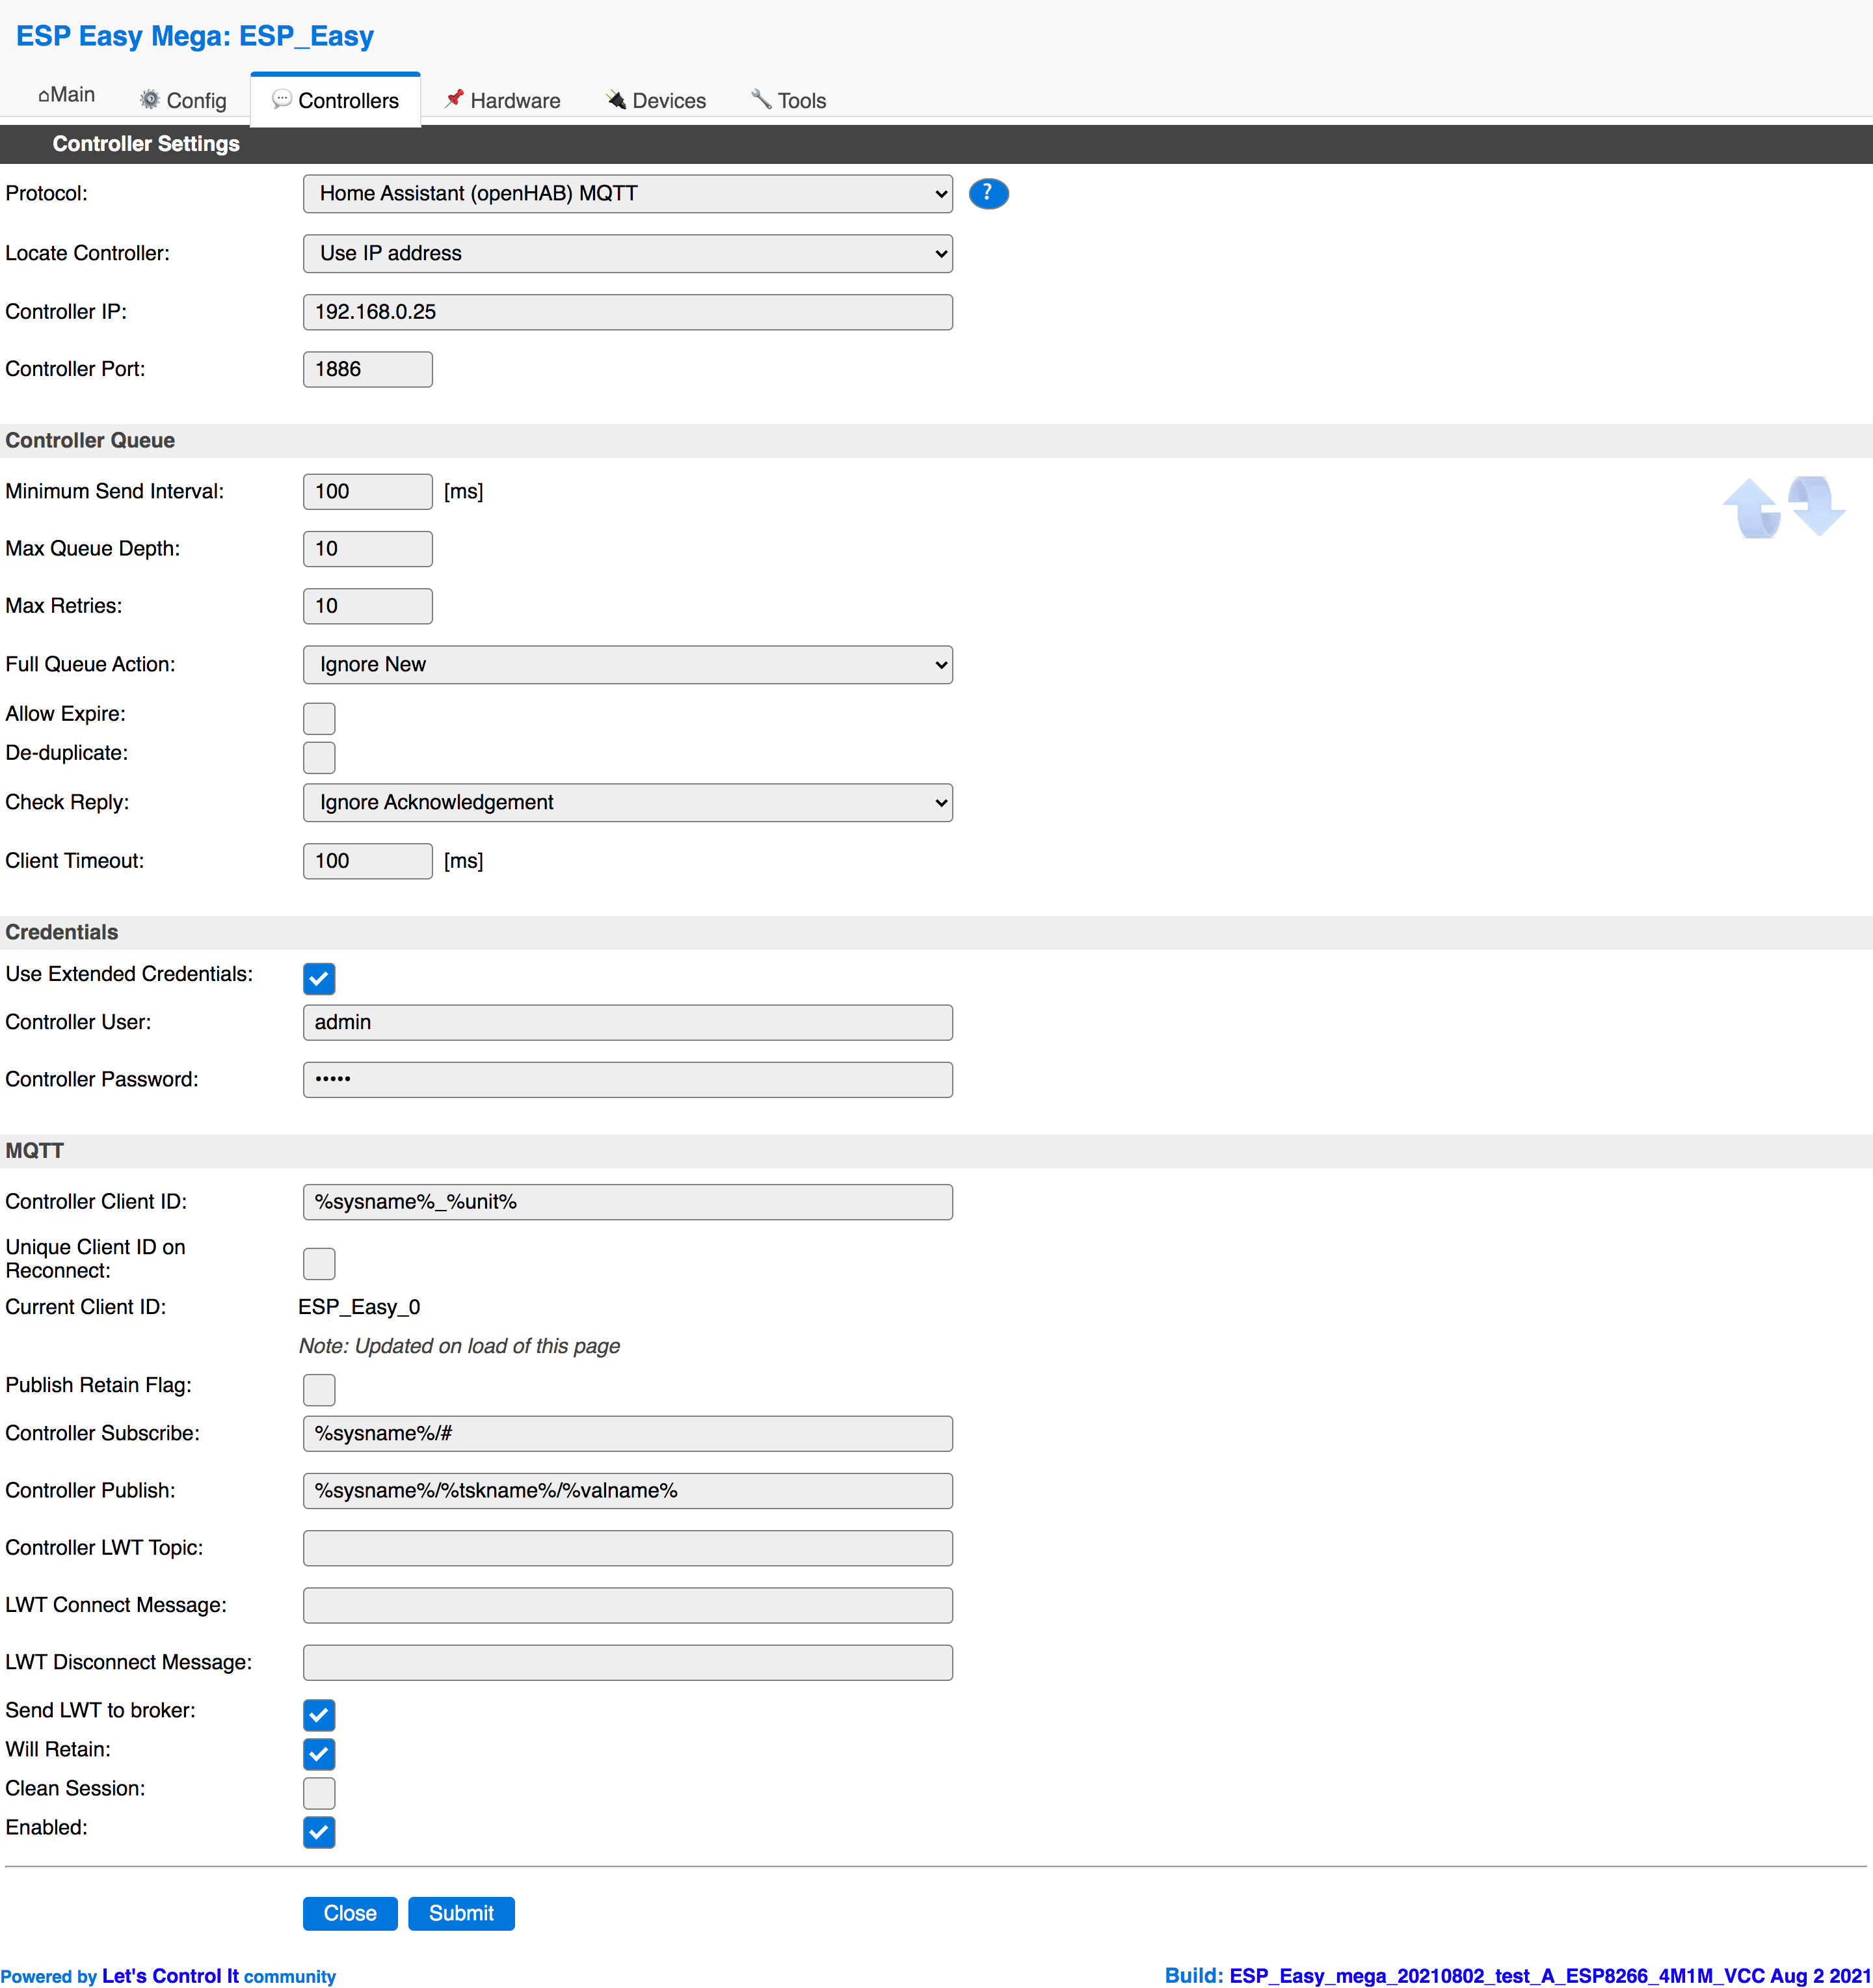Enable the De-duplicate checkbox
This screenshot has width=1873, height=1988.
click(319, 757)
